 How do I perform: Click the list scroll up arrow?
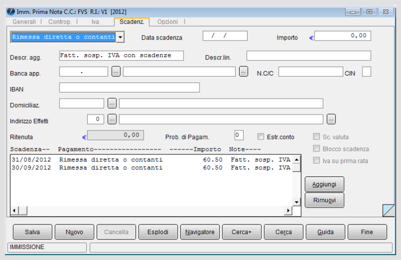click(x=296, y=159)
